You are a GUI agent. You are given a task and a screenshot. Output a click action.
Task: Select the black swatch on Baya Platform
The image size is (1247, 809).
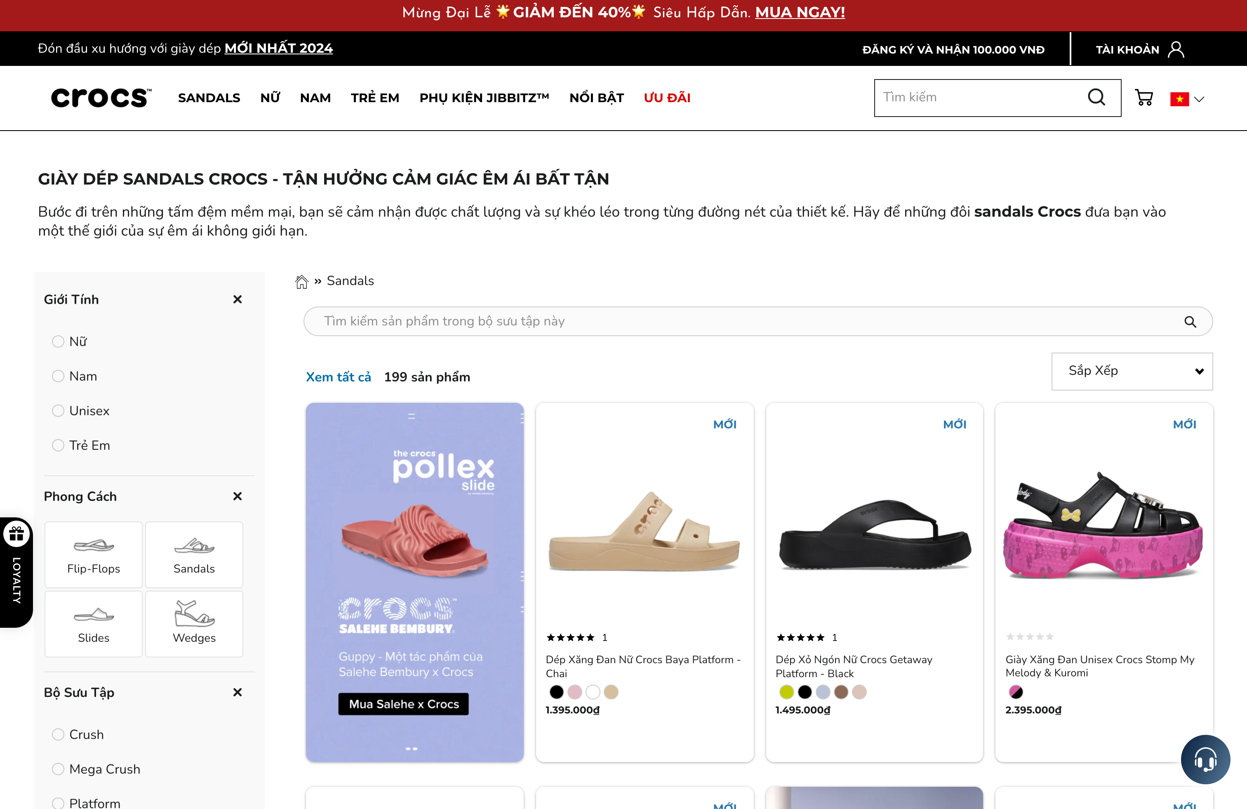click(556, 692)
